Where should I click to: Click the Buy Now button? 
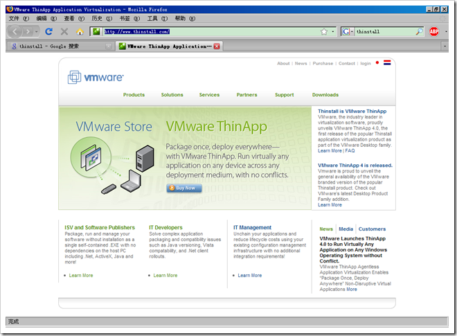click(184, 188)
